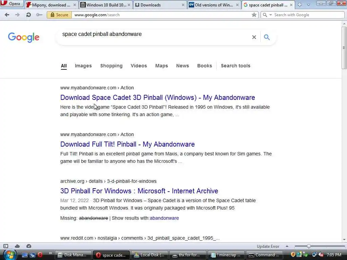347x260 pixels.
Task: Open Opera Turbo speedometer icon
Action: 29,246
